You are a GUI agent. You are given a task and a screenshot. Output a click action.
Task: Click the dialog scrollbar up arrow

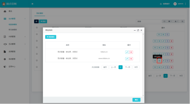click(x=143, y=34)
